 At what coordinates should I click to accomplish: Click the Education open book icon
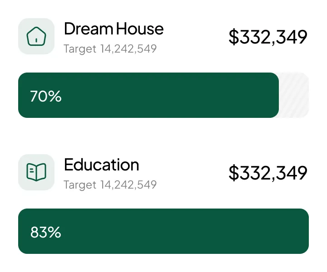[36, 172]
